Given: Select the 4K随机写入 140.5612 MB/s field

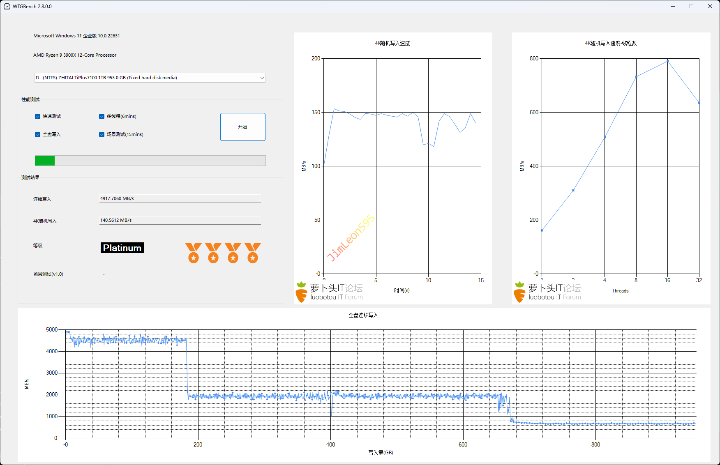Looking at the screenshot, I should click(x=180, y=221).
